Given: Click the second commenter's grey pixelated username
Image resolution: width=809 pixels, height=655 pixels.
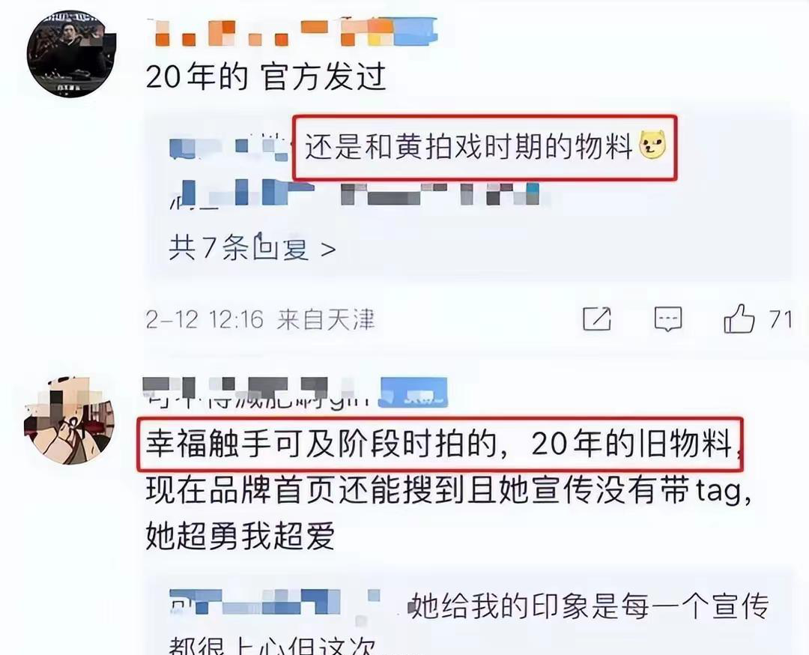Looking at the screenshot, I should coord(256,392).
